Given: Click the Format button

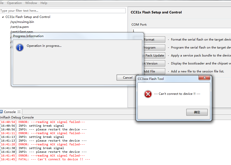Looking at the screenshot, I should (154, 40).
